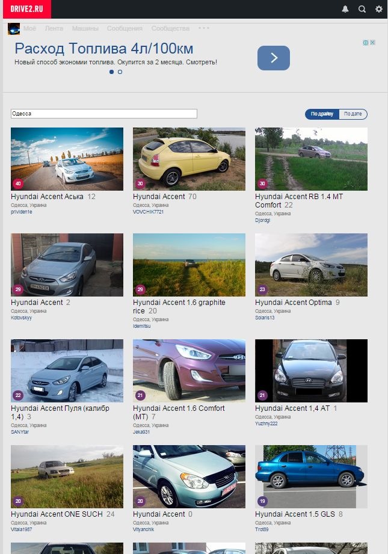Sort by По дате
This screenshot has width=388, height=554.
(353, 114)
